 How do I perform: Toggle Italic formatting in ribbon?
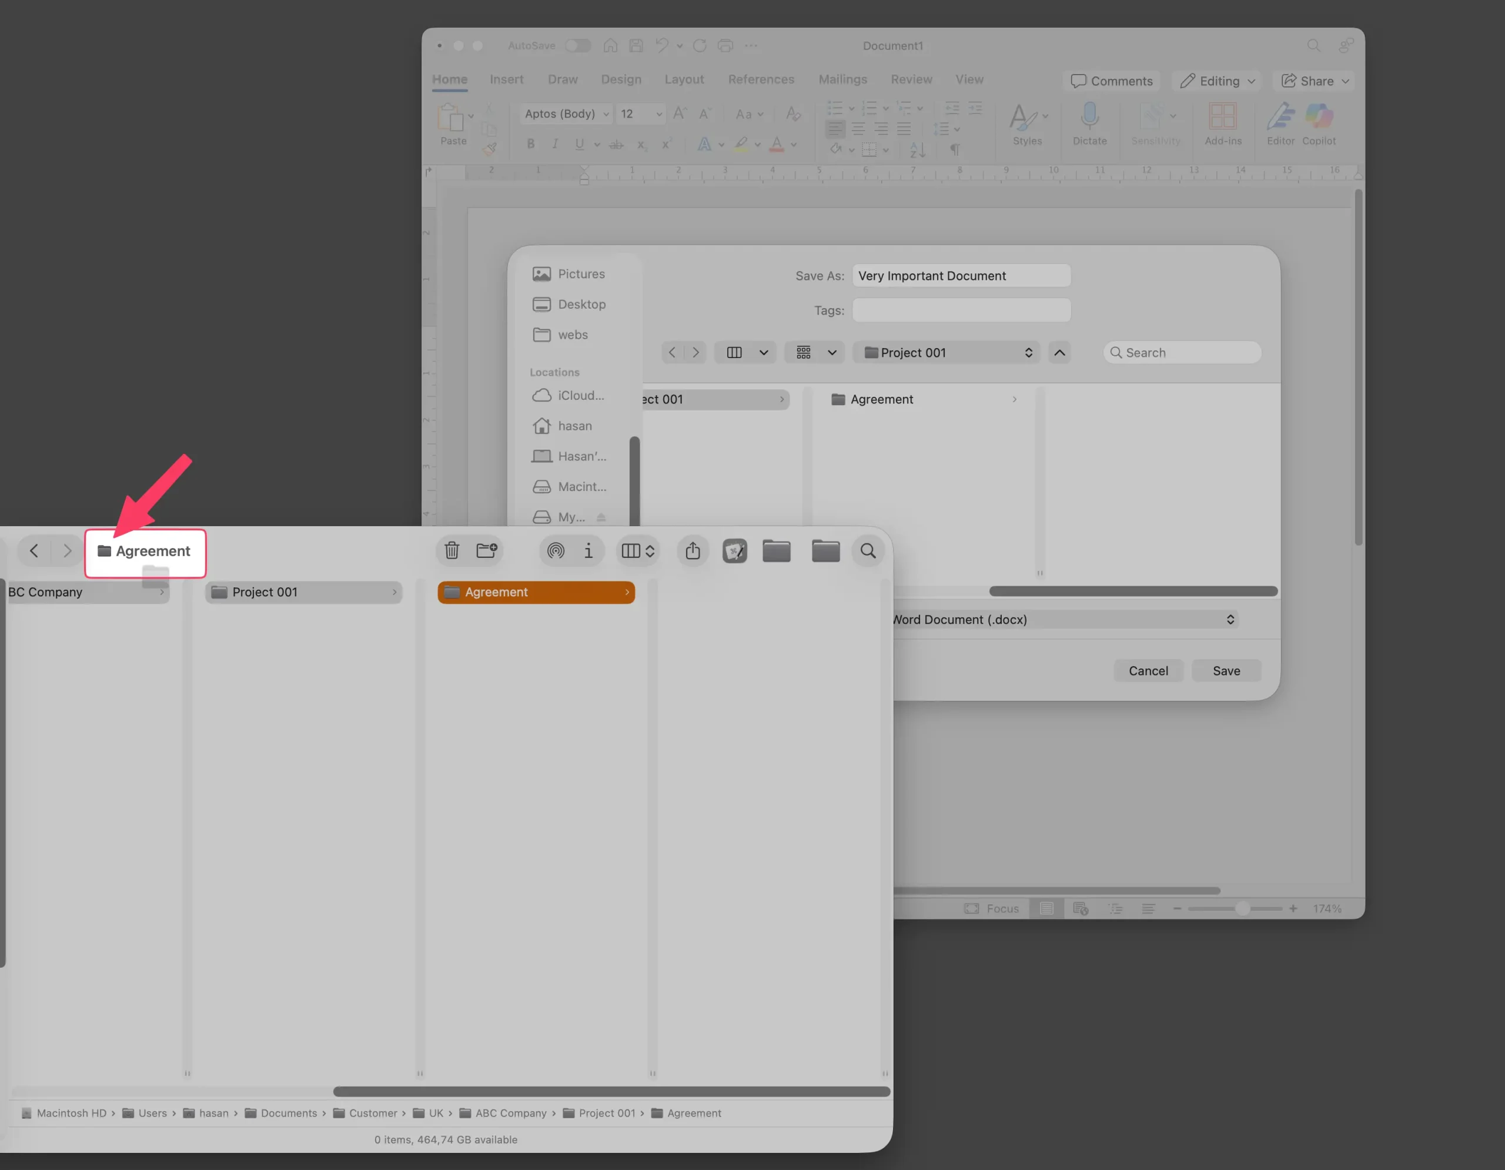pos(555,144)
